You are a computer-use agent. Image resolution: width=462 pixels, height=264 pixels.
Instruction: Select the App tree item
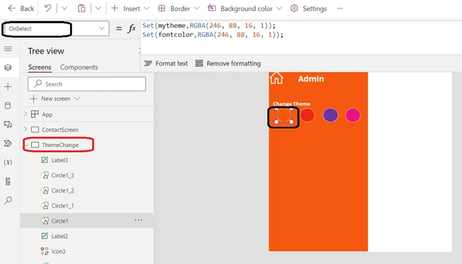(47, 115)
